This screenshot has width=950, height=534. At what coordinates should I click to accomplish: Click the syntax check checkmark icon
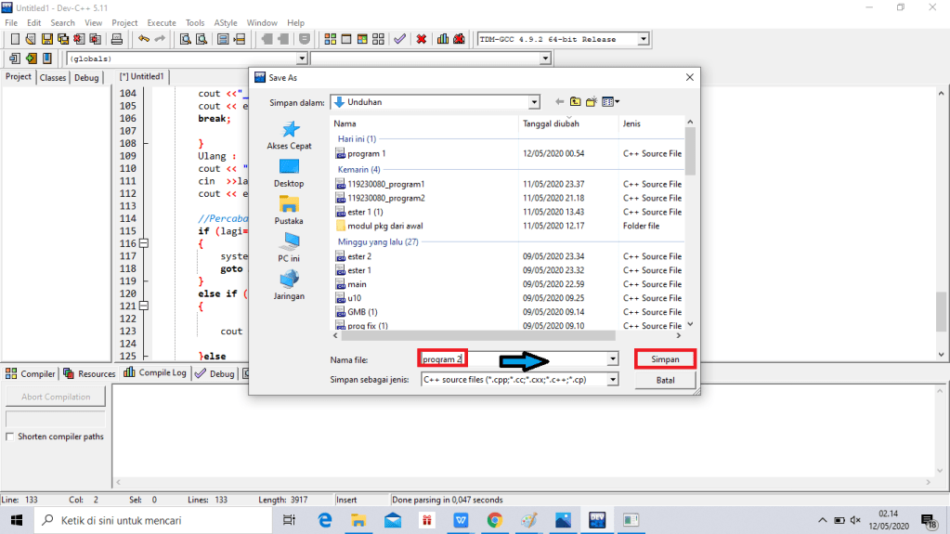[399, 39]
